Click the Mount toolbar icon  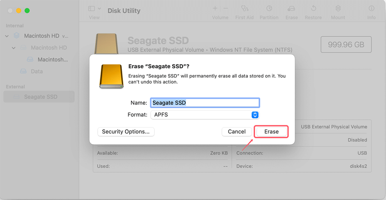tap(338, 8)
